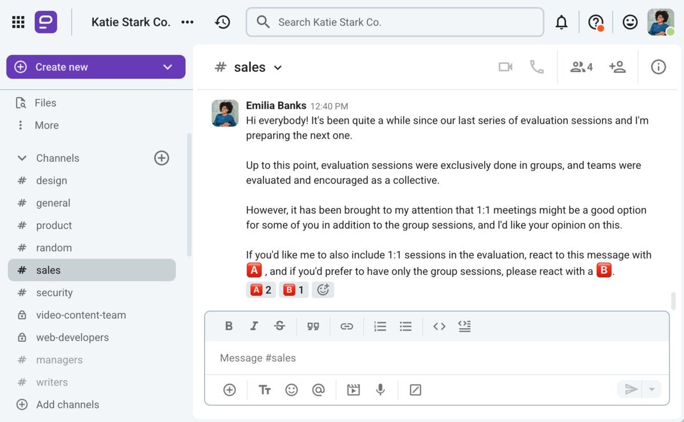The width and height of the screenshot is (684, 422).
Task: Click Add channels link
Action: point(67,405)
